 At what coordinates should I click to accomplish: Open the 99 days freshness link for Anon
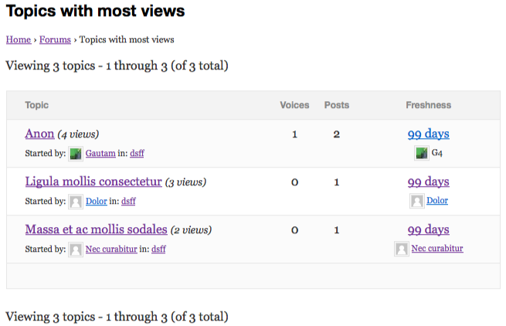[428, 134]
